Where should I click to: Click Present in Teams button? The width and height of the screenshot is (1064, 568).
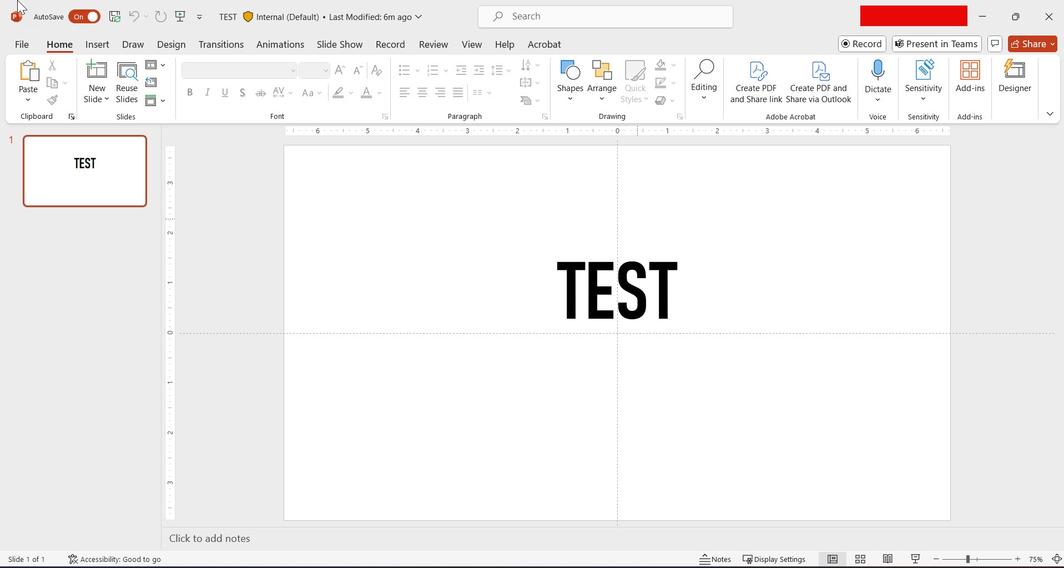(x=936, y=44)
